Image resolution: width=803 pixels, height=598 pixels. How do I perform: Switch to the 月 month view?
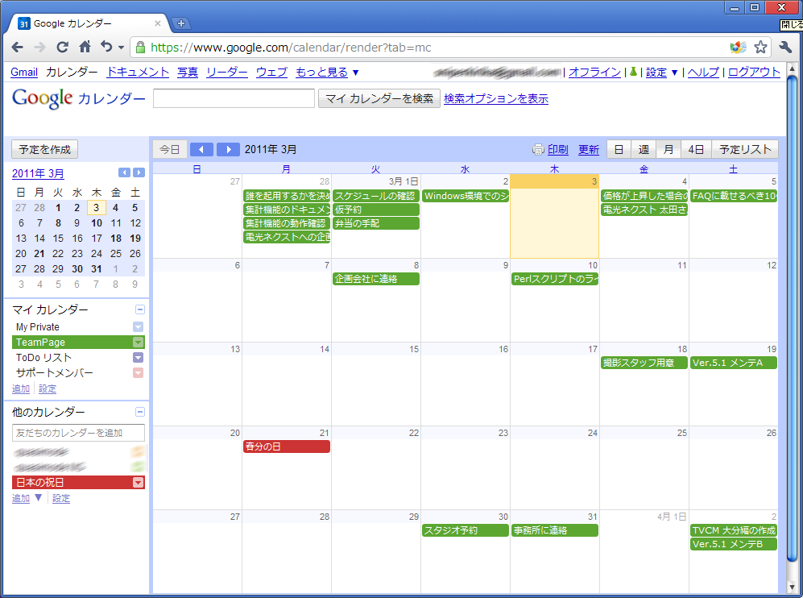point(668,149)
